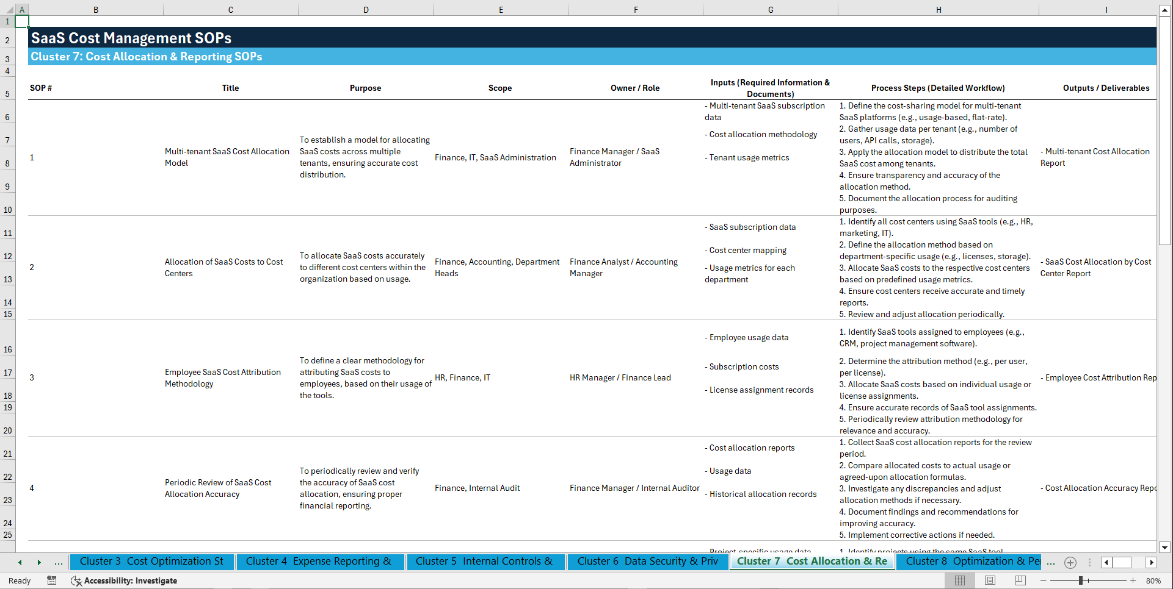Image resolution: width=1173 pixels, height=589 pixels.
Task: Open Page Layout view from the status bar
Action: 989,580
